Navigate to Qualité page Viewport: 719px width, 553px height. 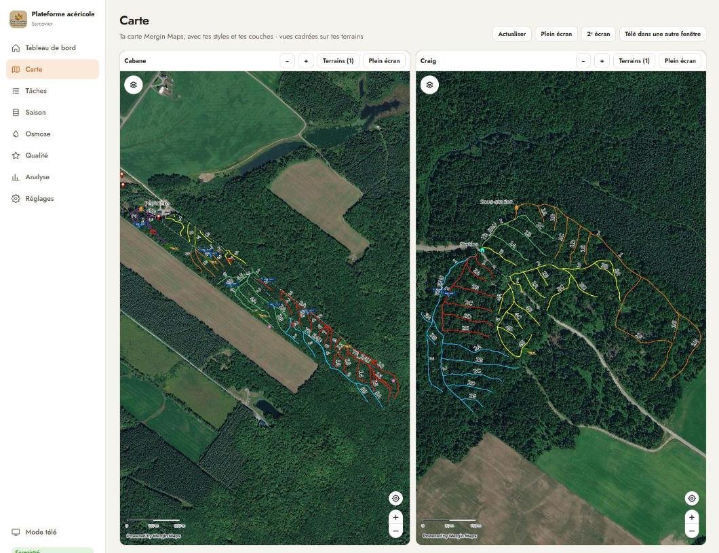(52, 155)
